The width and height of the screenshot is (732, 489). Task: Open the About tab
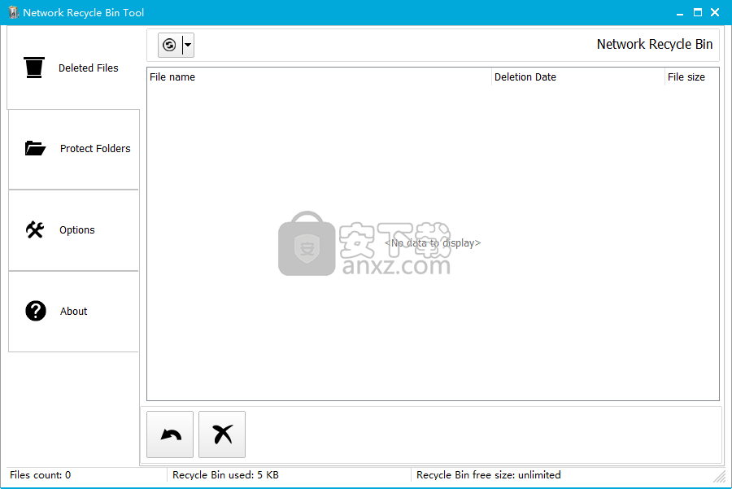click(x=73, y=312)
